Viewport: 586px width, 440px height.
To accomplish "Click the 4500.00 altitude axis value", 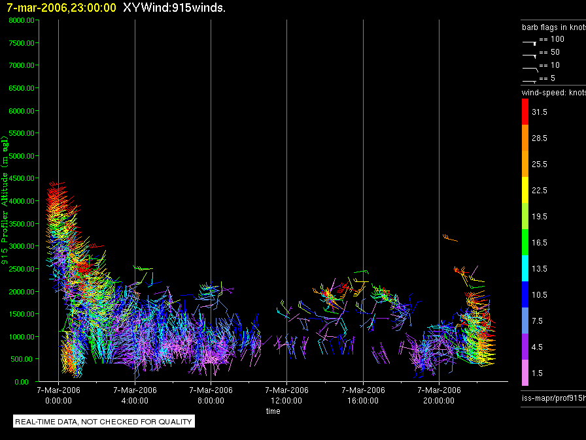I will pos(22,178).
